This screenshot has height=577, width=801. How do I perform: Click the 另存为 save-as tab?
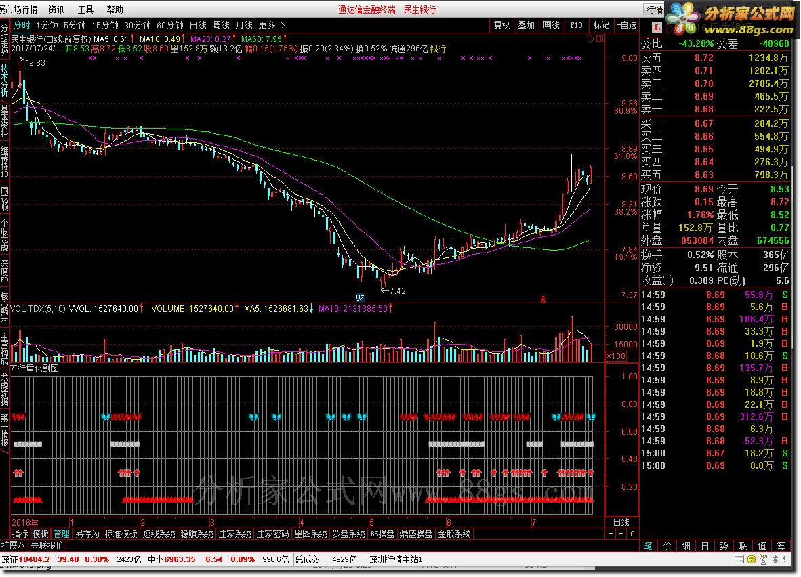pyautogui.click(x=87, y=534)
